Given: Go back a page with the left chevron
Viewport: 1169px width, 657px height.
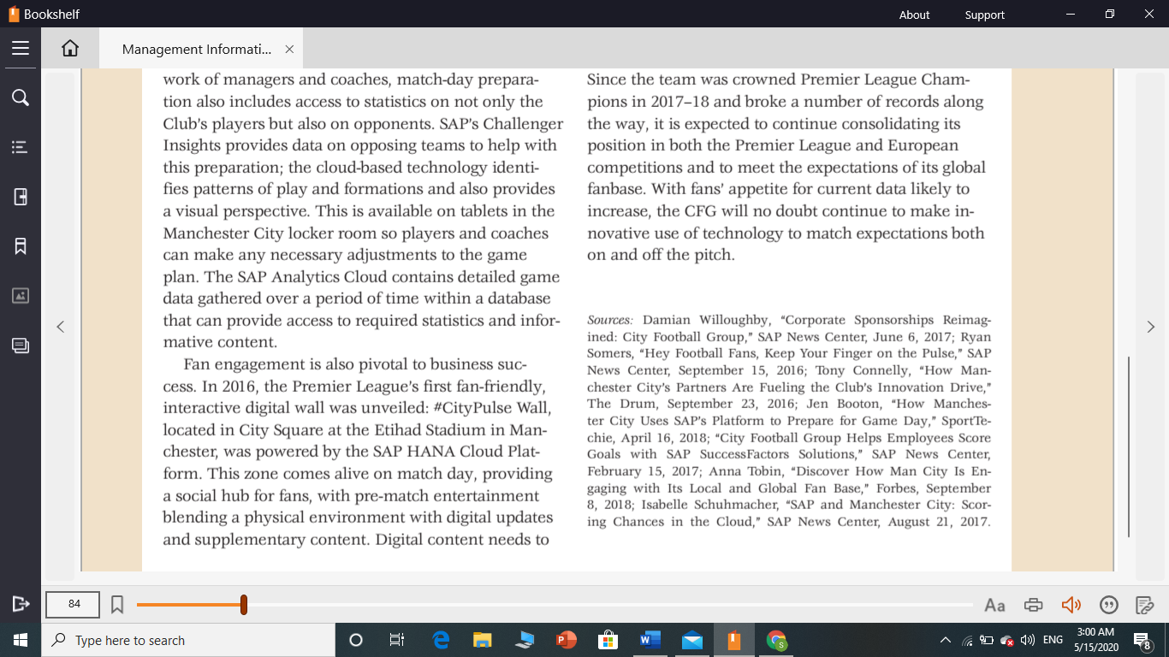Looking at the screenshot, I should [x=60, y=326].
